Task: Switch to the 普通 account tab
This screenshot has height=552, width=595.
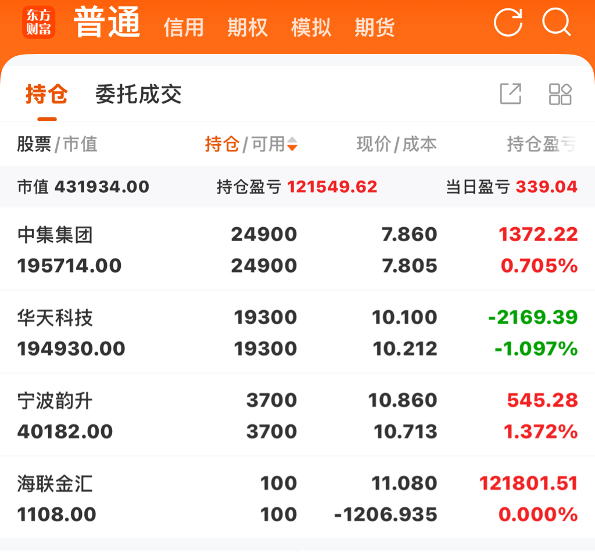Action: click(107, 23)
